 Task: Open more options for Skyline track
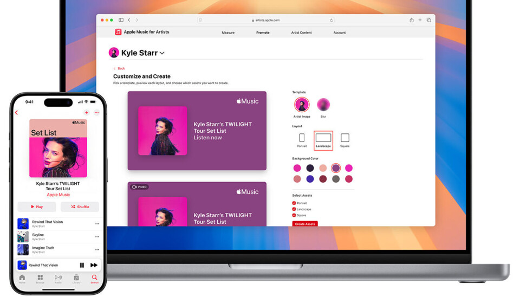click(x=97, y=237)
